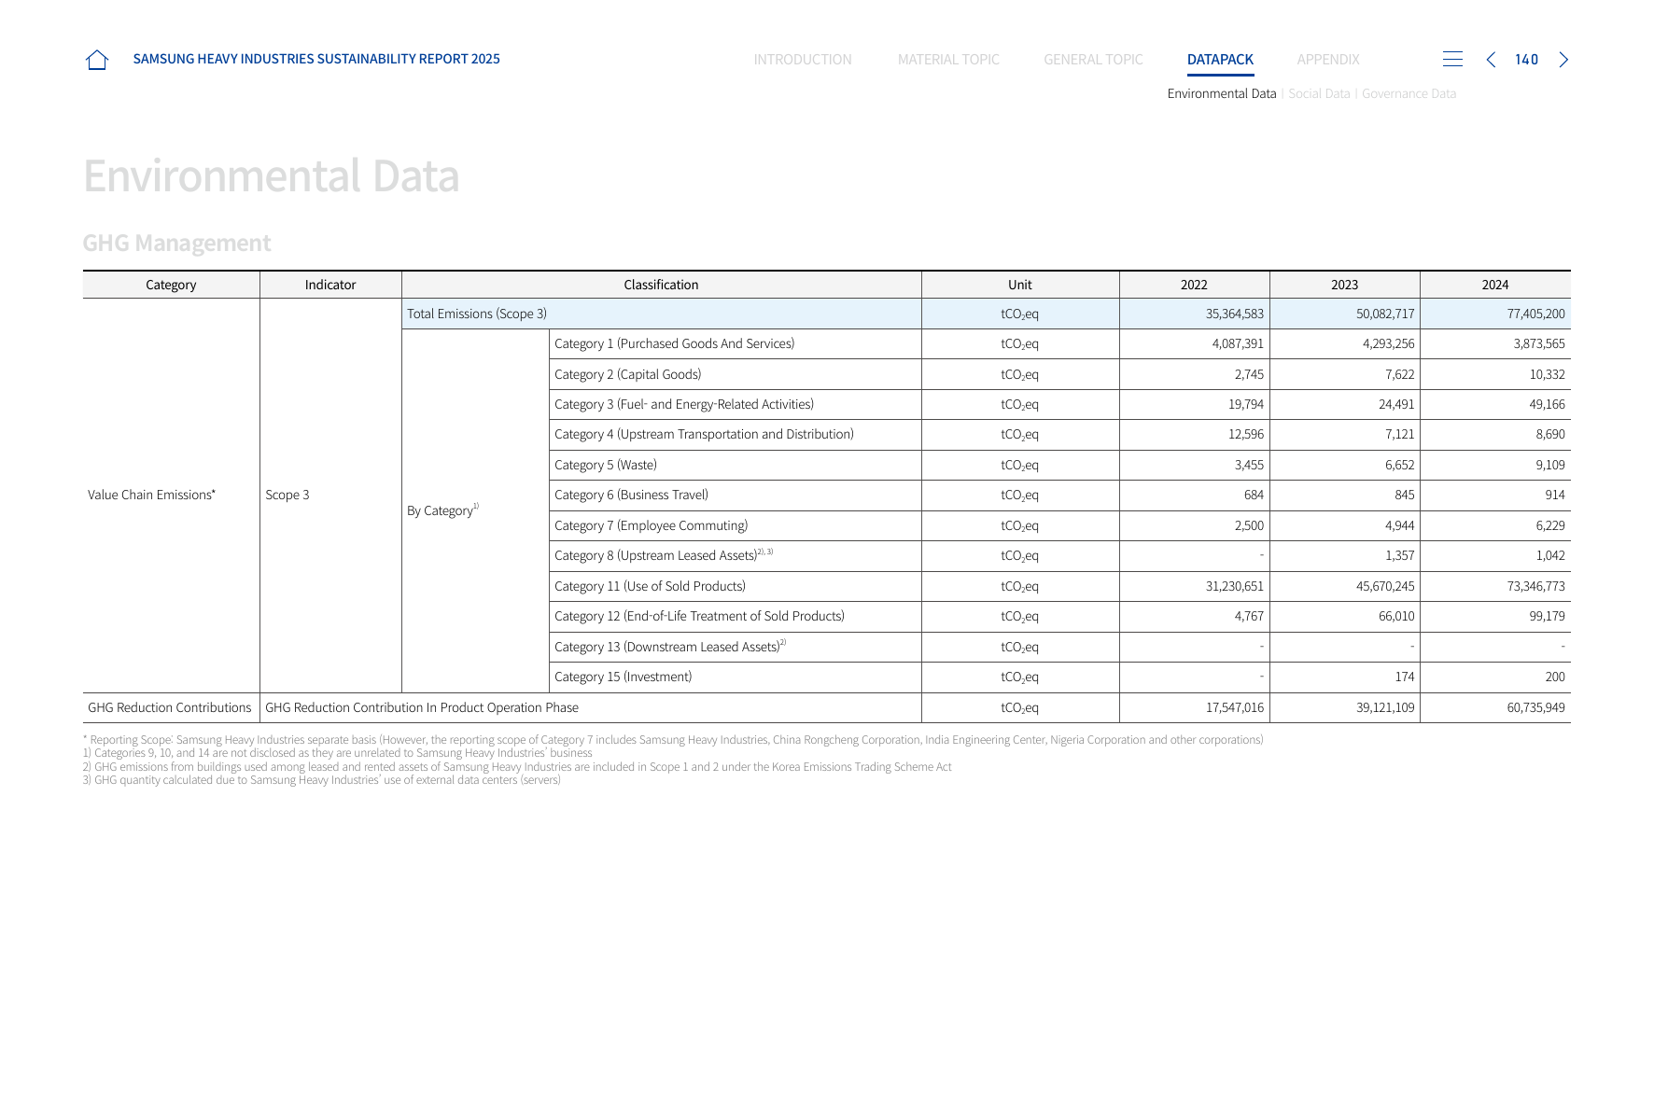Image resolution: width=1654 pixels, height=1103 pixels.
Task: Open the APPENDIX tab
Action: [x=1327, y=60]
